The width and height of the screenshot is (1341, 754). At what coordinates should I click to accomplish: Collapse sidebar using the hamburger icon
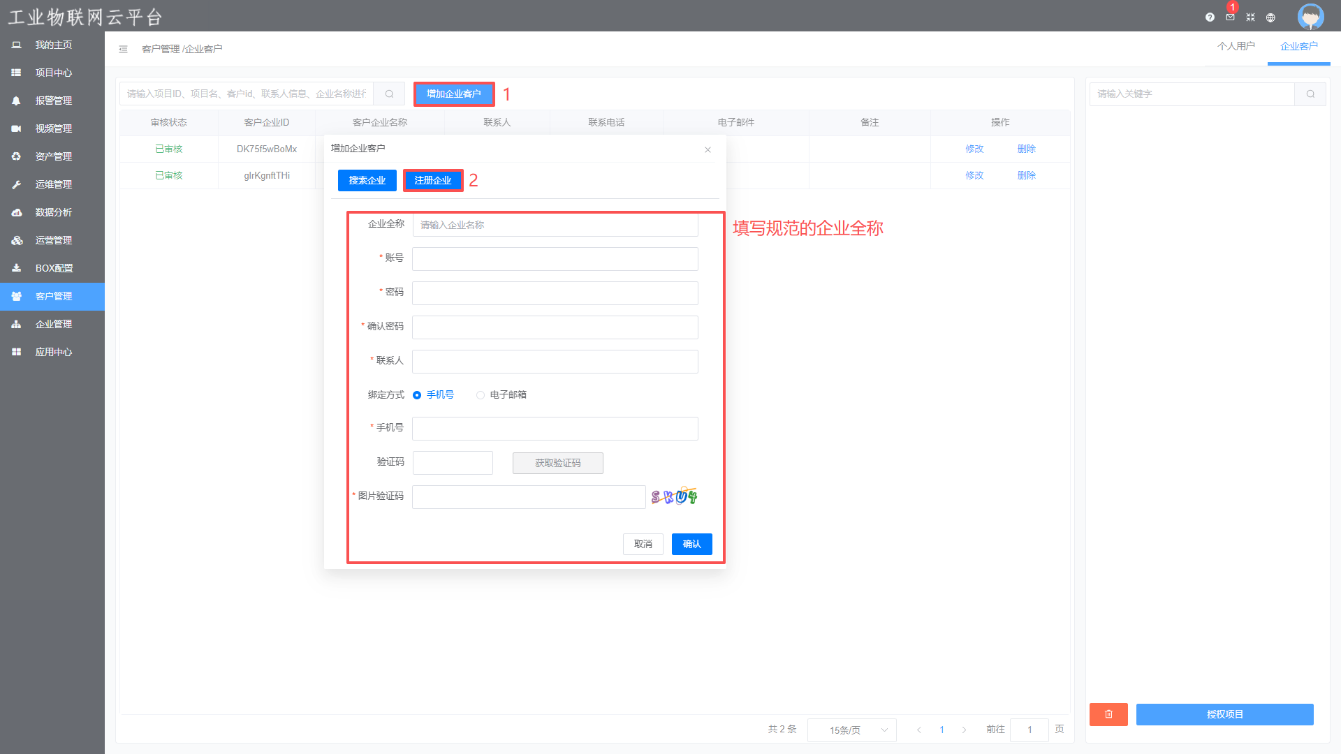123,49
